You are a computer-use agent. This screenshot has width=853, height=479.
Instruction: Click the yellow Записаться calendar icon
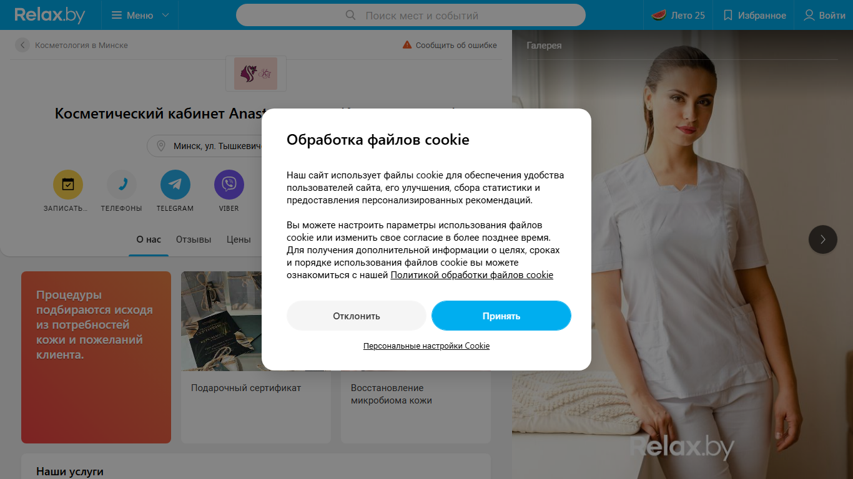pyautogui.click(x=68, y=185)
